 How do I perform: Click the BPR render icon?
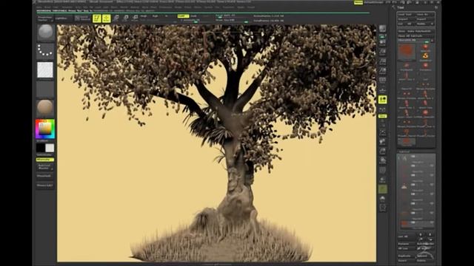tap(383, 29)
